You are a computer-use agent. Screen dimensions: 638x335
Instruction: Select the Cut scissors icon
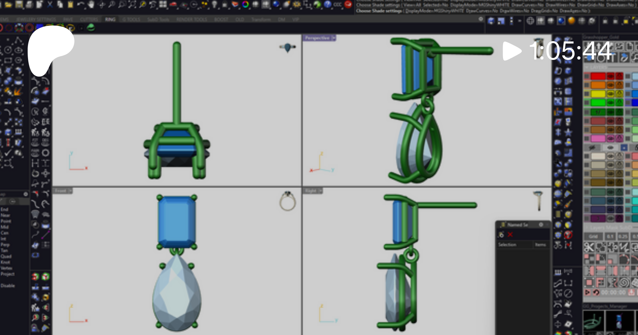point(50,5)
